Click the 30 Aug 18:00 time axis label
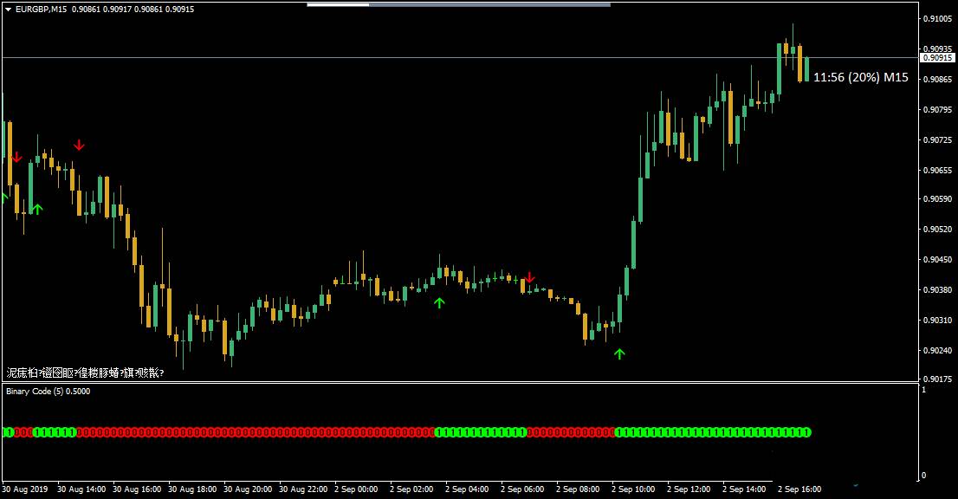958x499 pixels. pos(191,489)
